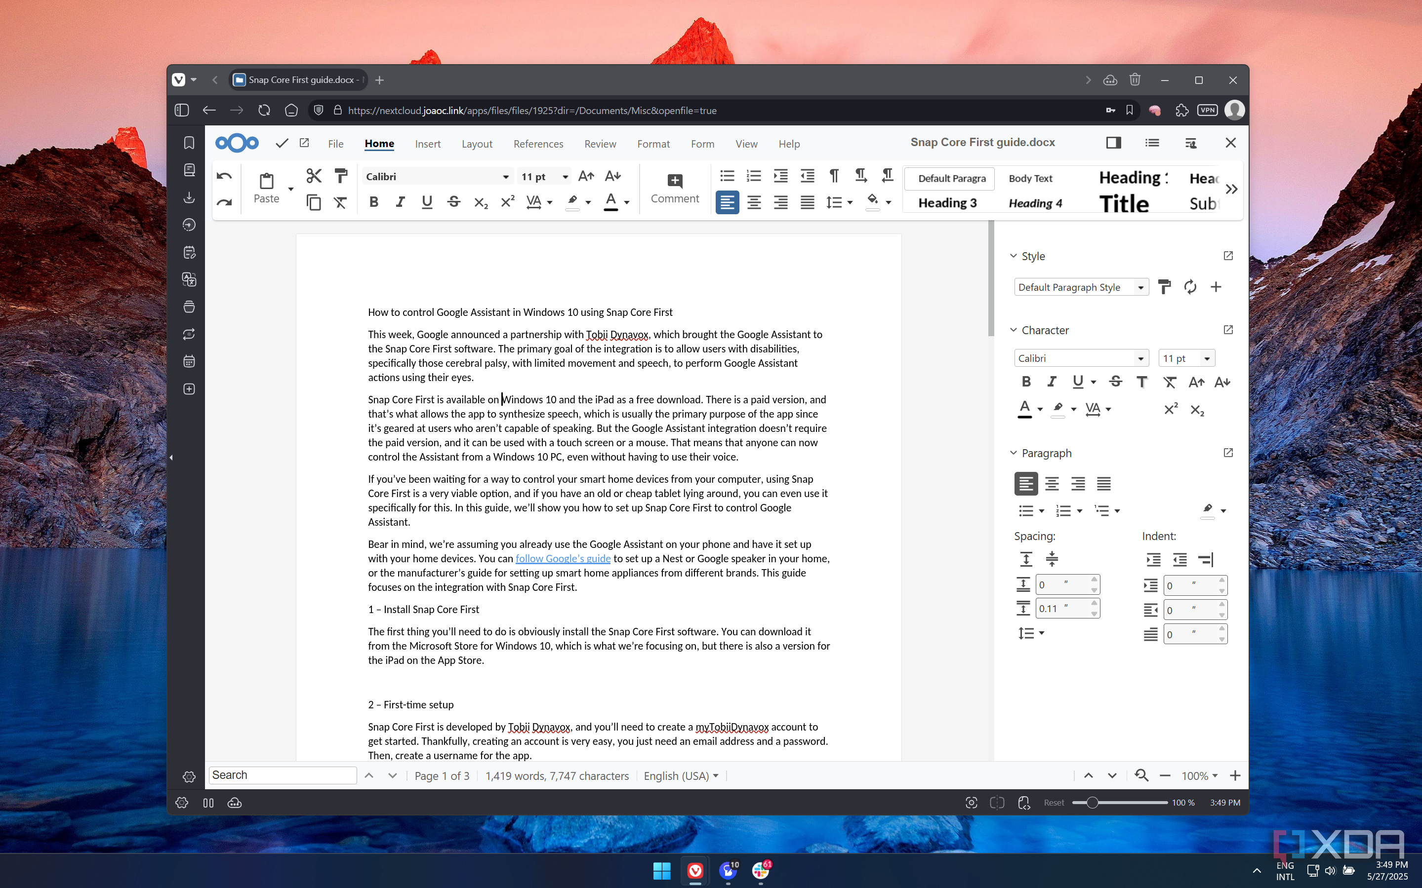The width and height of the screenshot is (1422, 888).
Task: Toggle Bold in the toolbar
Action: (x=374, y=202)
